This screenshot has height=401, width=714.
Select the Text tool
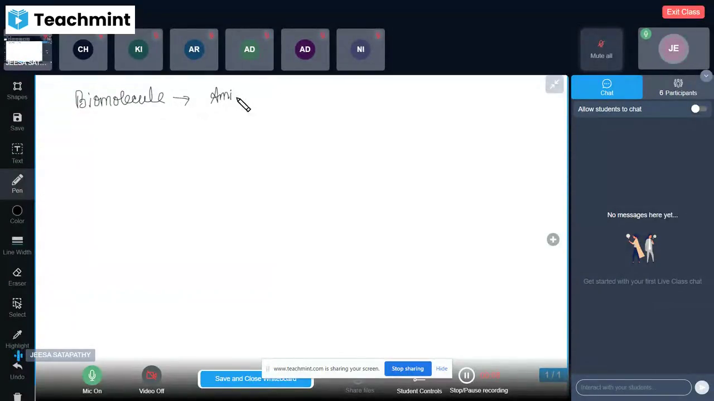[17, 154]
